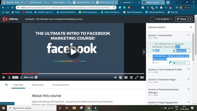This screenshot has width=197, height=111.
Task: Mute the video volume
Action: point(115,77)
